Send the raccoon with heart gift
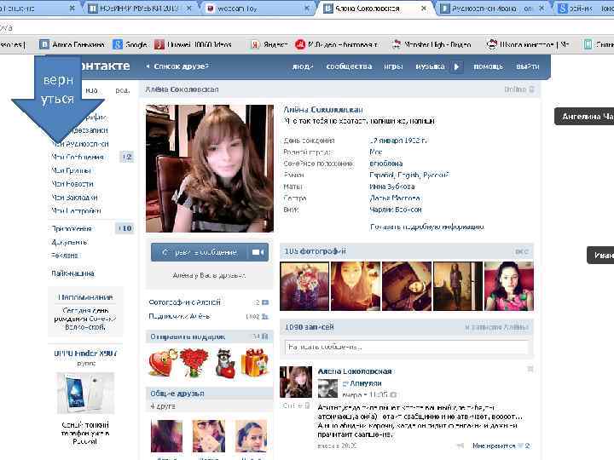This screenshot has width=614, height=460. tap(225, 363)
